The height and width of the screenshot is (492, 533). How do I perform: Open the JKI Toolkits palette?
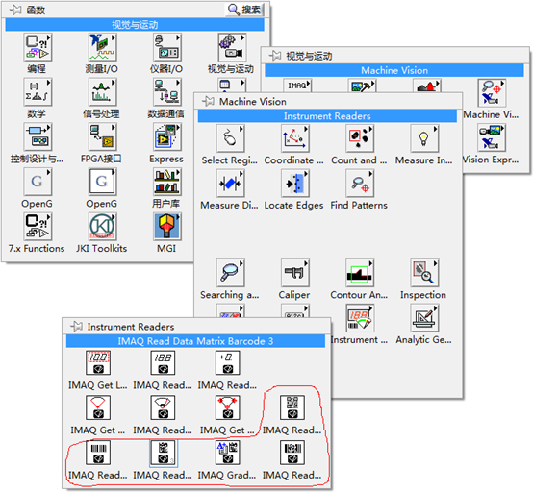(x=102, y=227)
